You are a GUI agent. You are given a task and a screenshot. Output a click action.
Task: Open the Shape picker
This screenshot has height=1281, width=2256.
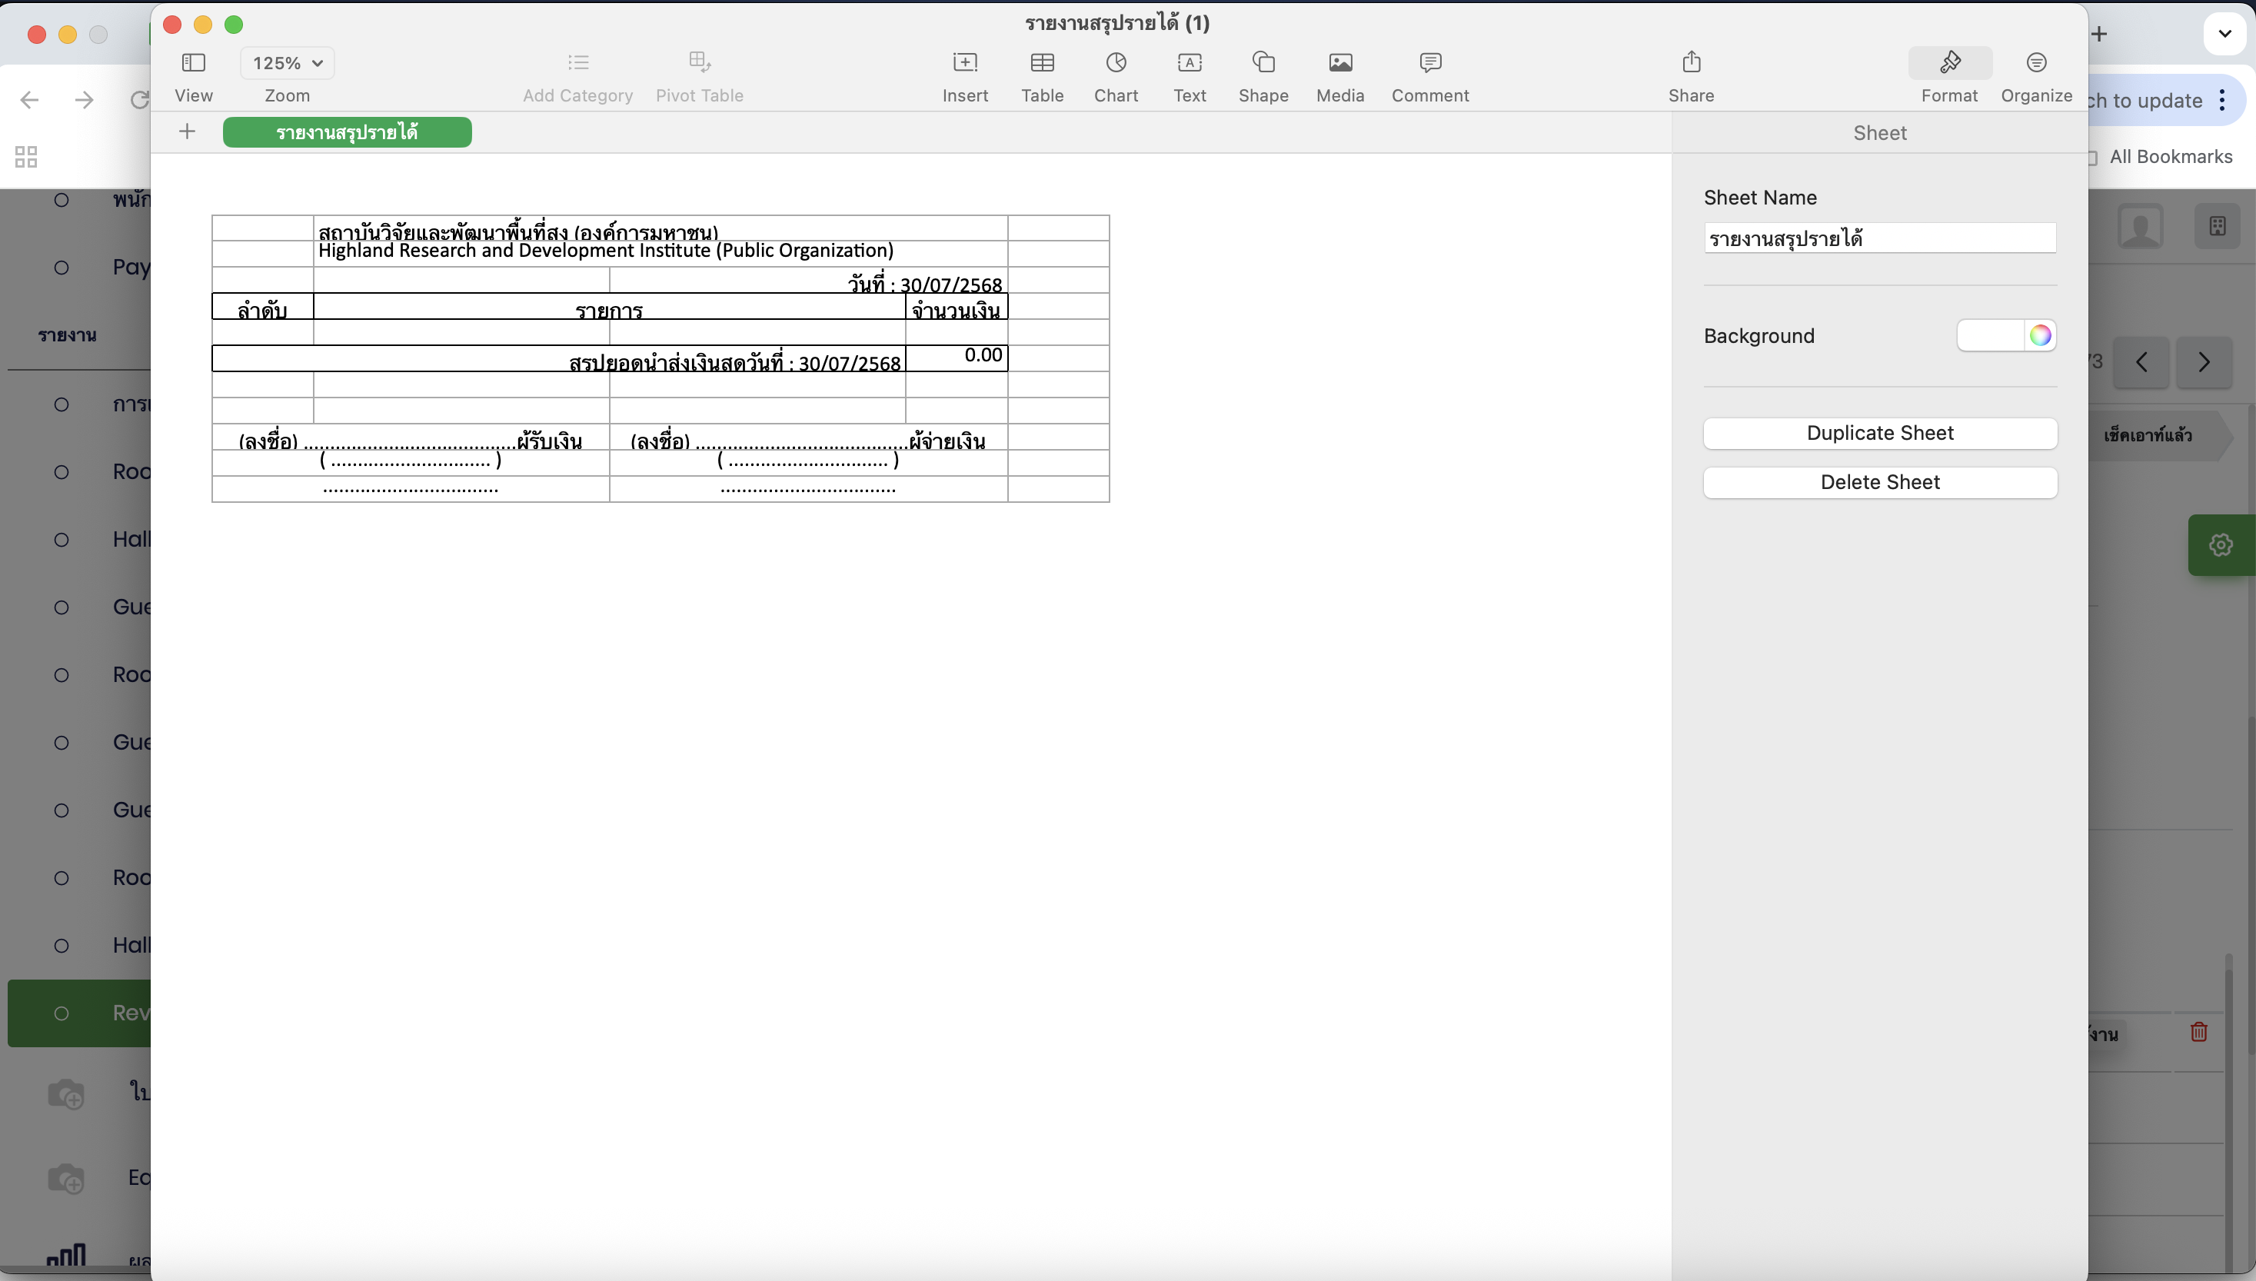(1263, 63)
